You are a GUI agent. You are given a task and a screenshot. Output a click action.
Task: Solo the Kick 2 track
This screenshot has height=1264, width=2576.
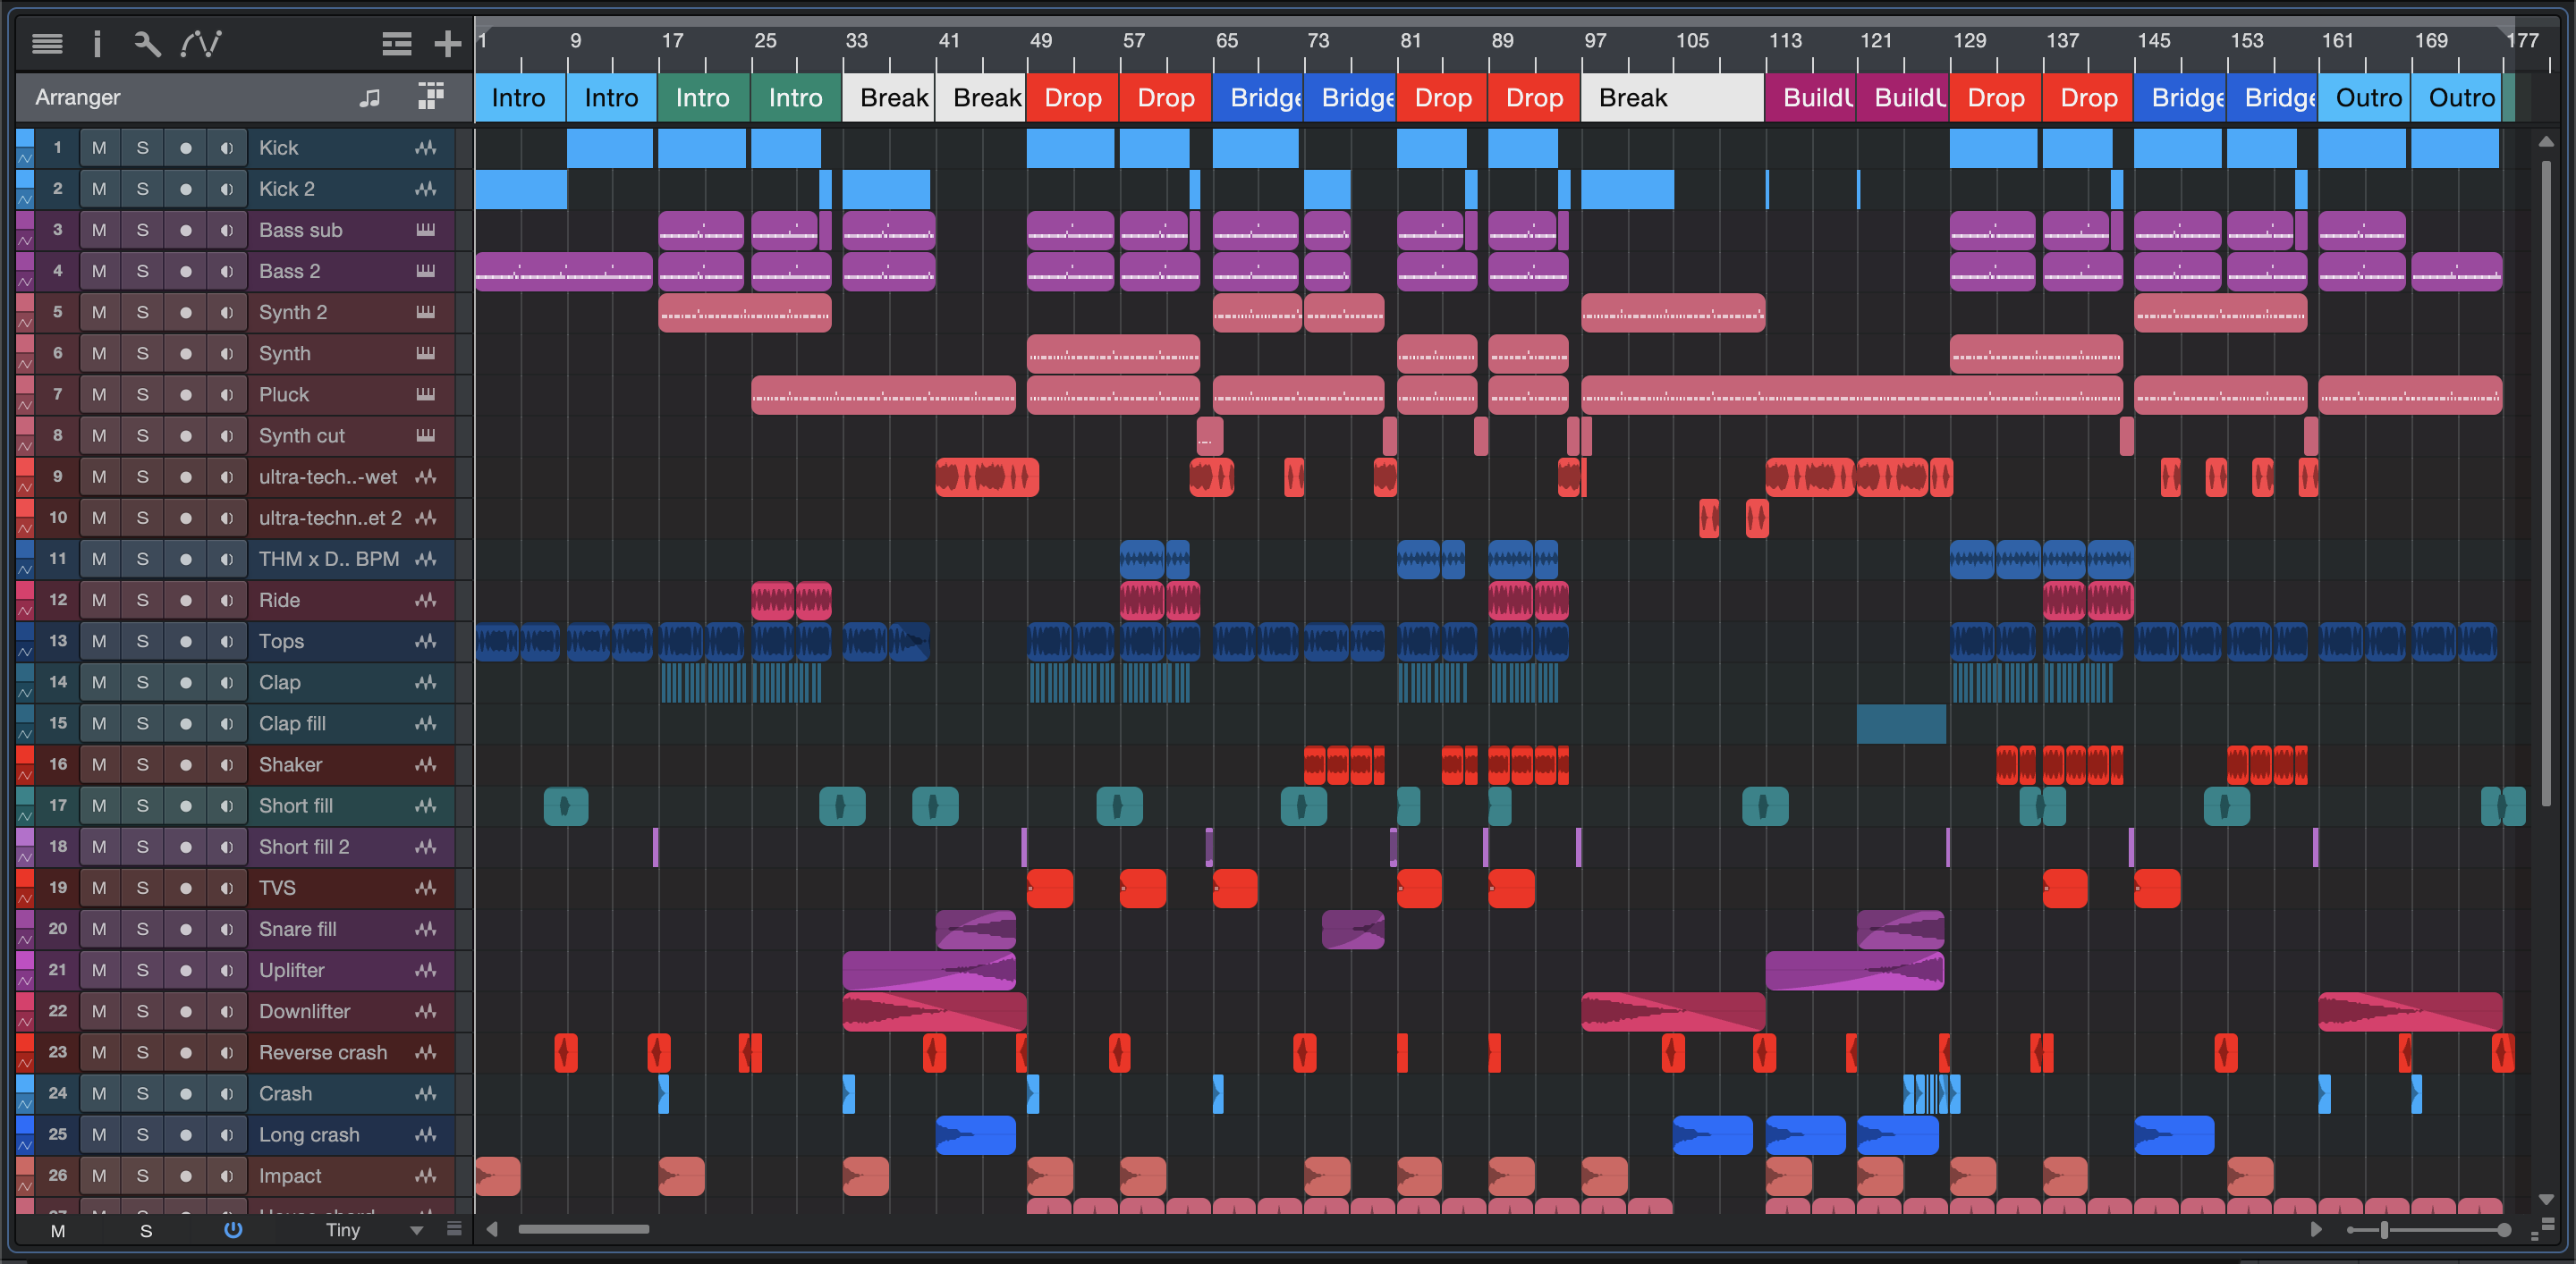pos(142,189)
